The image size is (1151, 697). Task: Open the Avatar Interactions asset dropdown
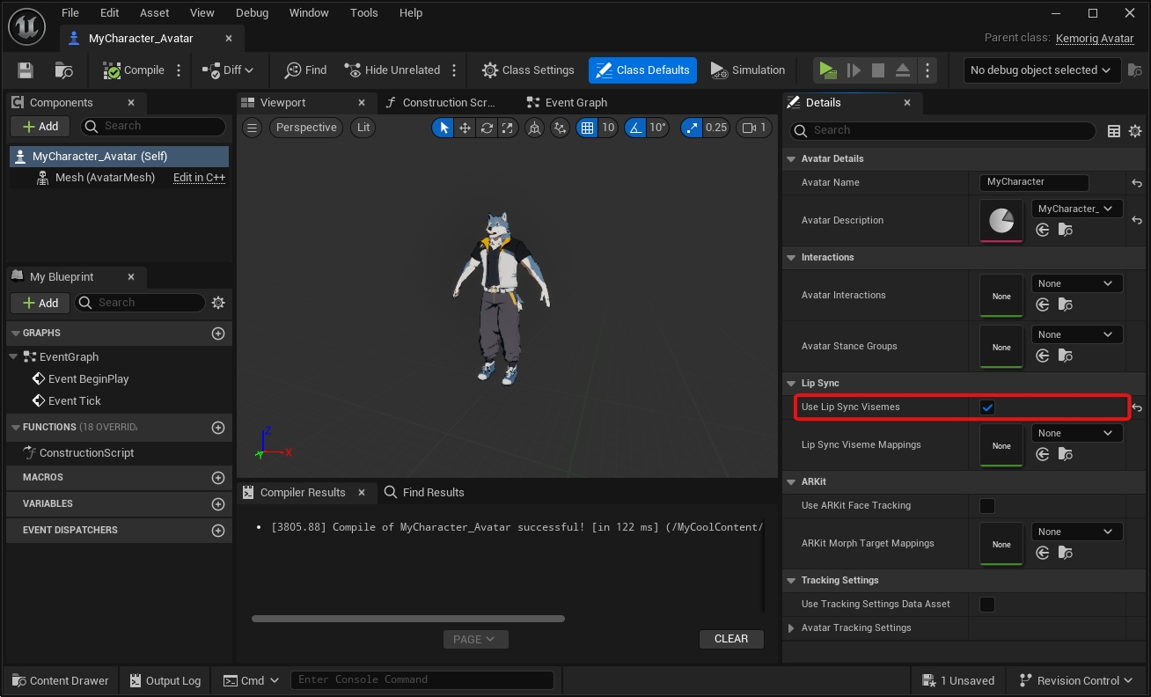(x=1076, y=283)
